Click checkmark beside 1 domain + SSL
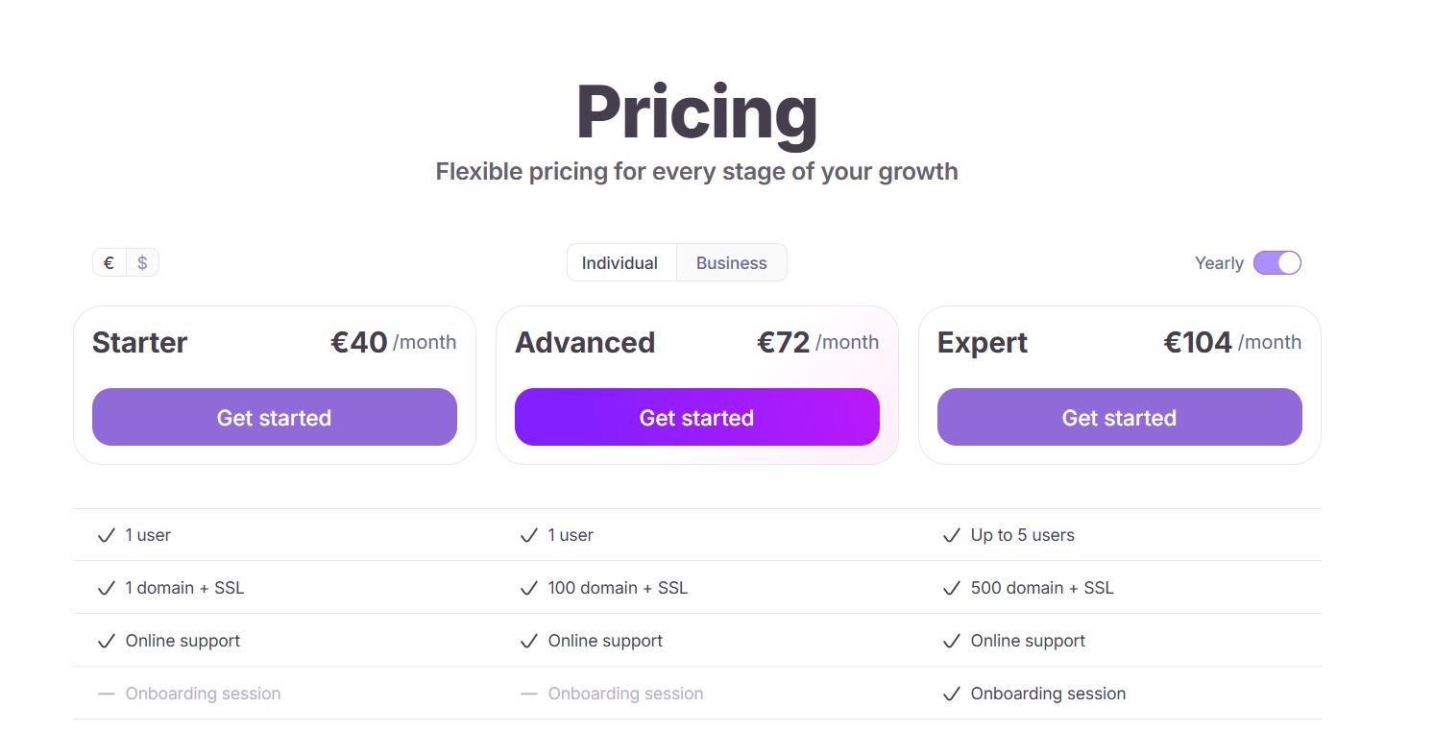Viewport: 1434px width, 756px height. (x=107, y=588)
